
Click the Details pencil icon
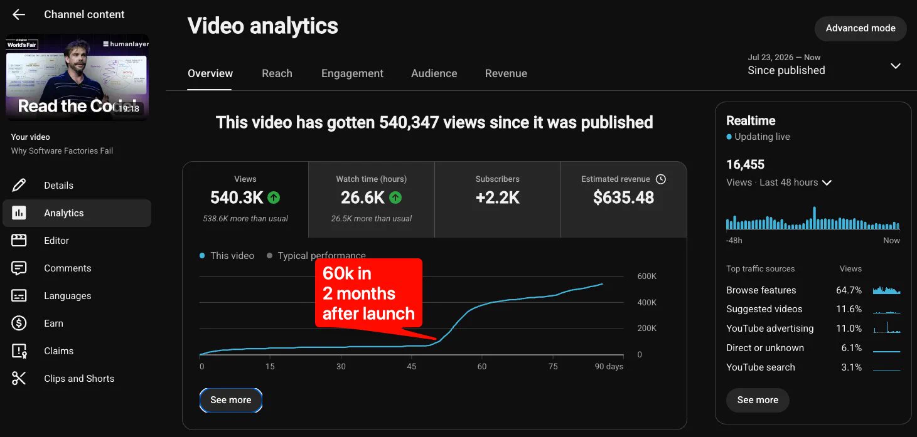pos(19,185)
